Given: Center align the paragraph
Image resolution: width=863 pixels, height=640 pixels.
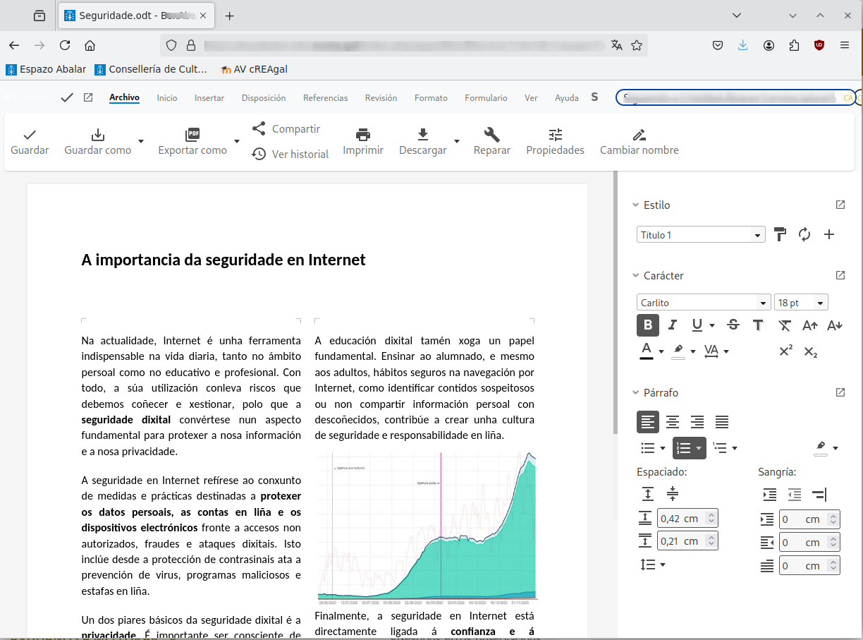Looking at the screenshot, I should click(x=673, y=422).
